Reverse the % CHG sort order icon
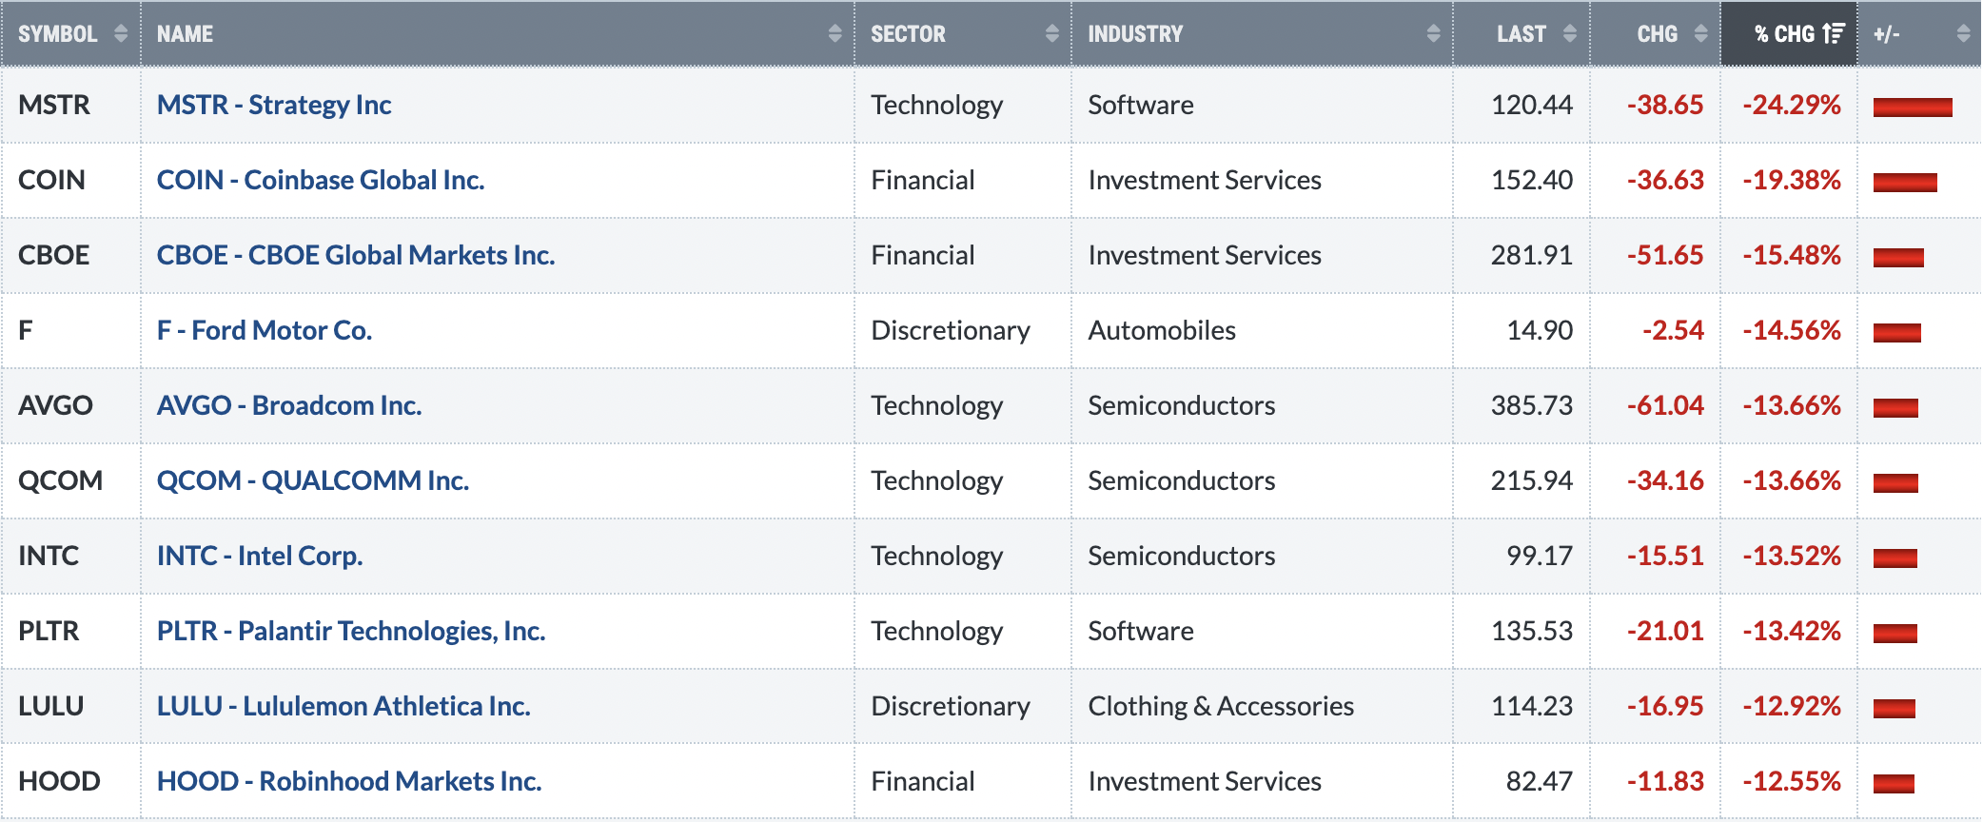The image size is (1983, 822). [1834, 33]
